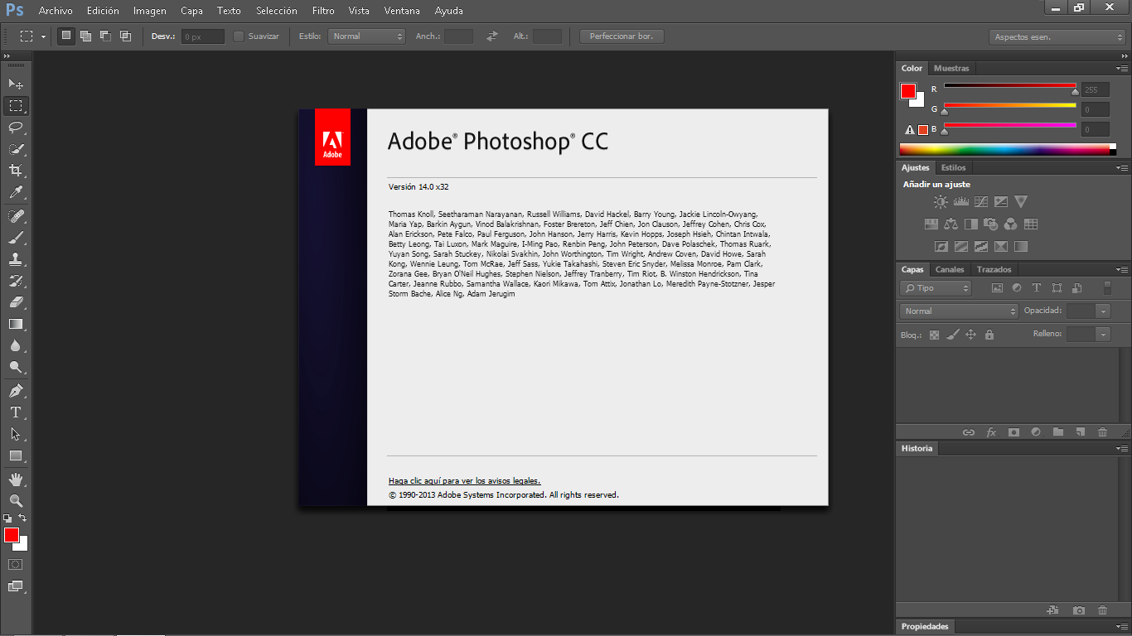
Task: Swap foreground and background colors
Action: click(x=22, y=518)
